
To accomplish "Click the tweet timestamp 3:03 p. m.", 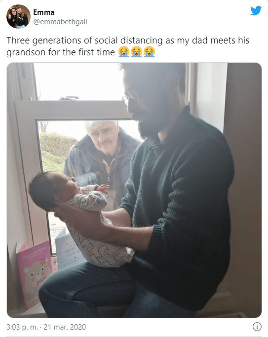I will (x=22, y=327).
